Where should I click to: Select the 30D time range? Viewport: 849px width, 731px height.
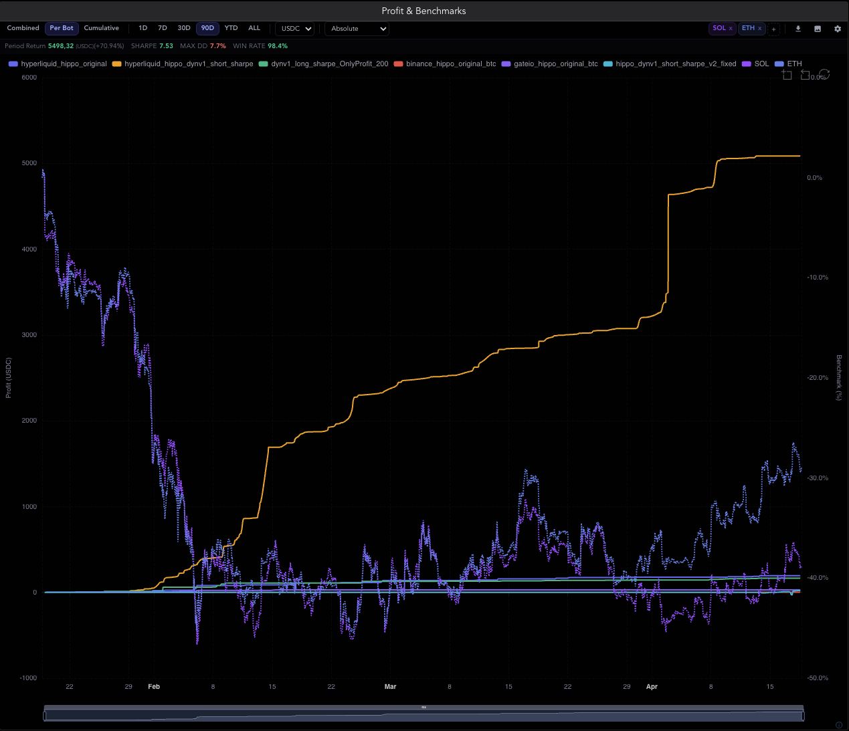tap(184, 28)
